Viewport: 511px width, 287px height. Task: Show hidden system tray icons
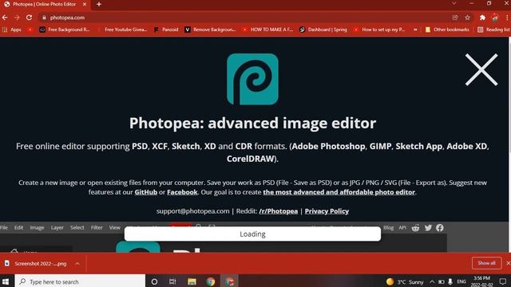[x=432, y=281]
